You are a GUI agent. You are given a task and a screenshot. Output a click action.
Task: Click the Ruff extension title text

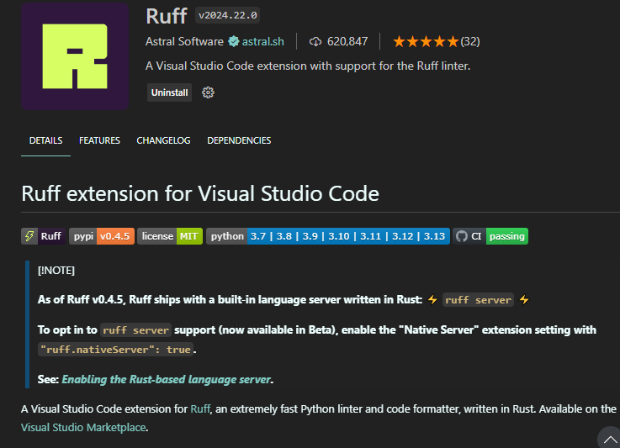click(x=166, y=16)
